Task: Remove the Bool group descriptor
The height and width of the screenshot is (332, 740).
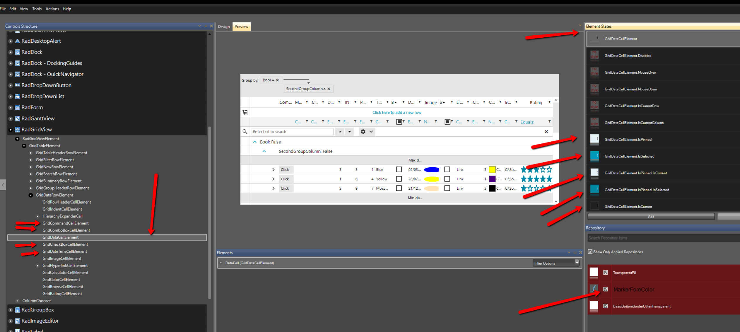Action: coord(277,80)
